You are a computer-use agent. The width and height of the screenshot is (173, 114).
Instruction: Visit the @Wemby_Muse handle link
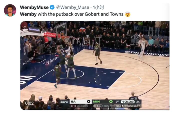pyautogui.click(x=72, y=7)
